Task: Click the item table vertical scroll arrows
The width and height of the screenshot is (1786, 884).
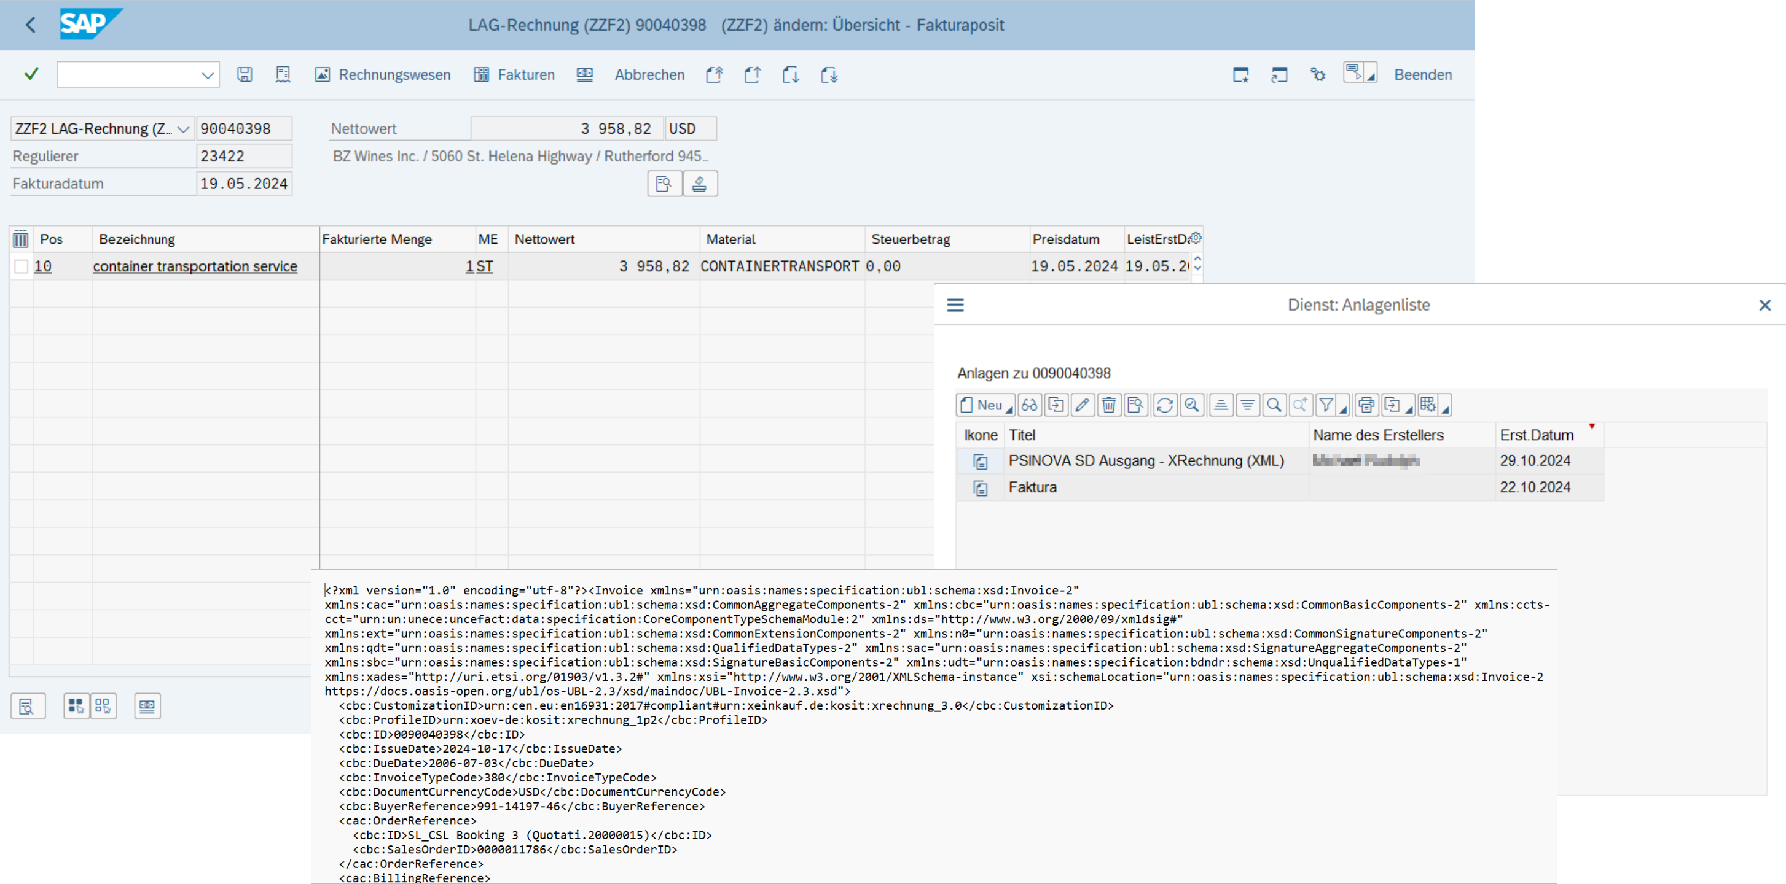Action: click(1197, 264)
